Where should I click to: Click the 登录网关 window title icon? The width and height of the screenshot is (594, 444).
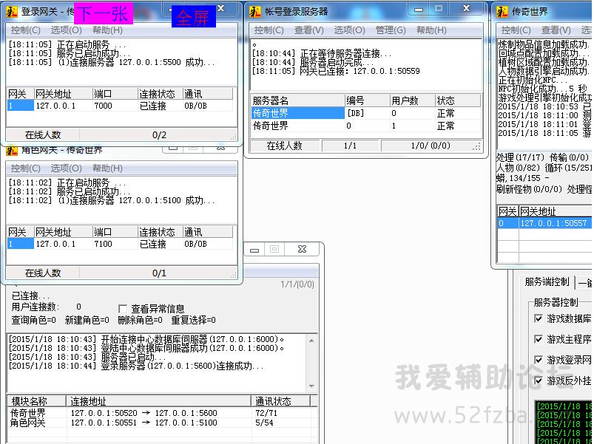(12, 12)
